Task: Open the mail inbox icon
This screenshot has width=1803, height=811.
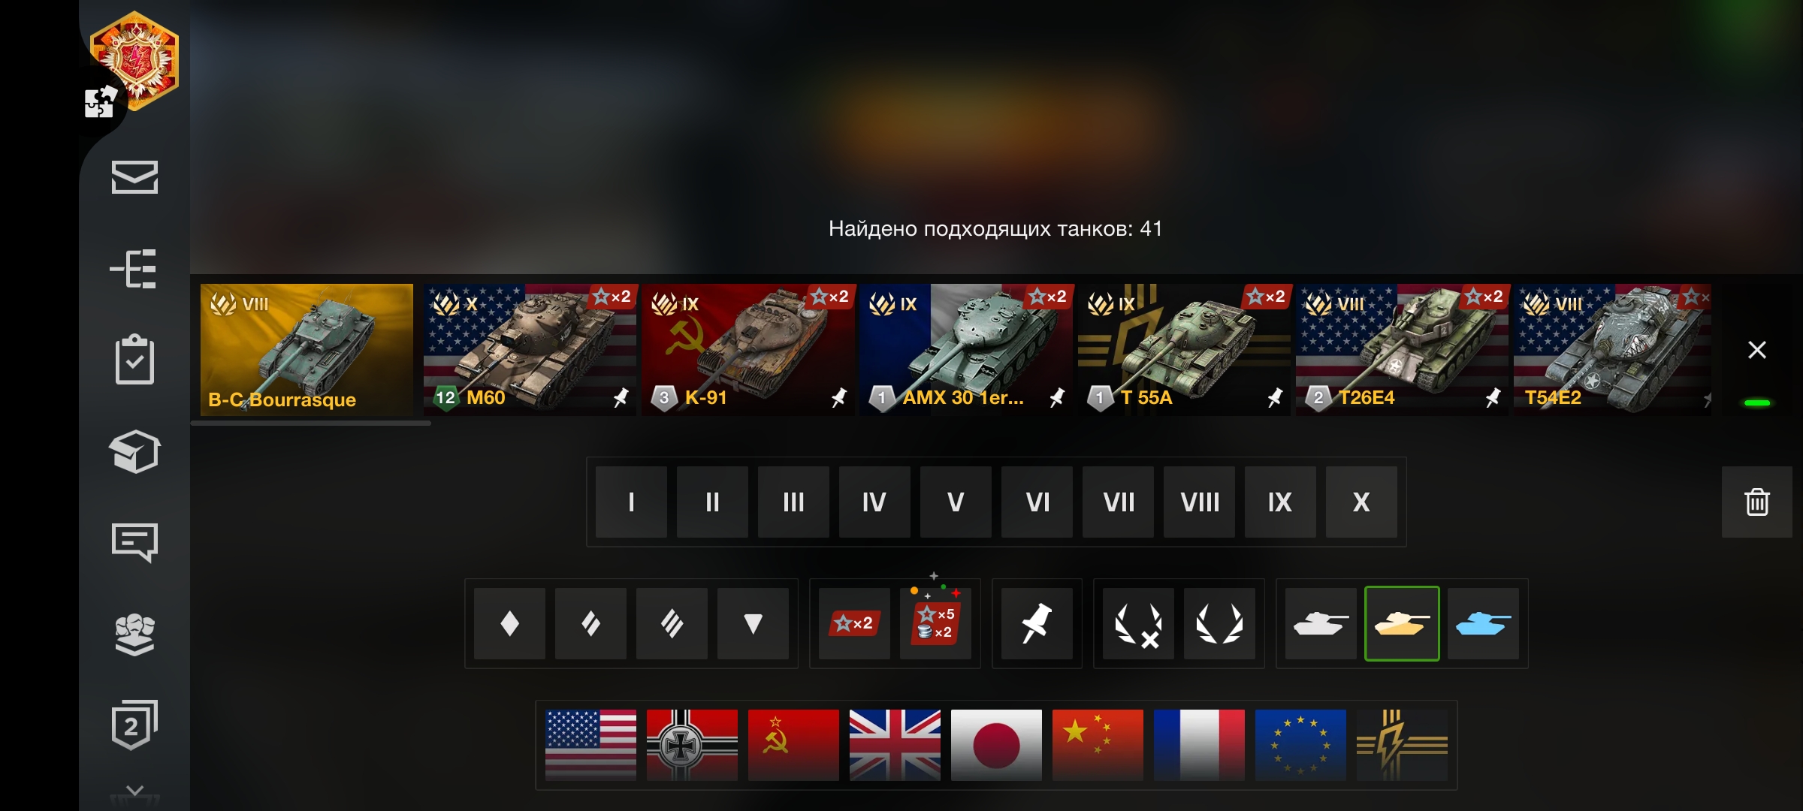Action: point(134,177)
